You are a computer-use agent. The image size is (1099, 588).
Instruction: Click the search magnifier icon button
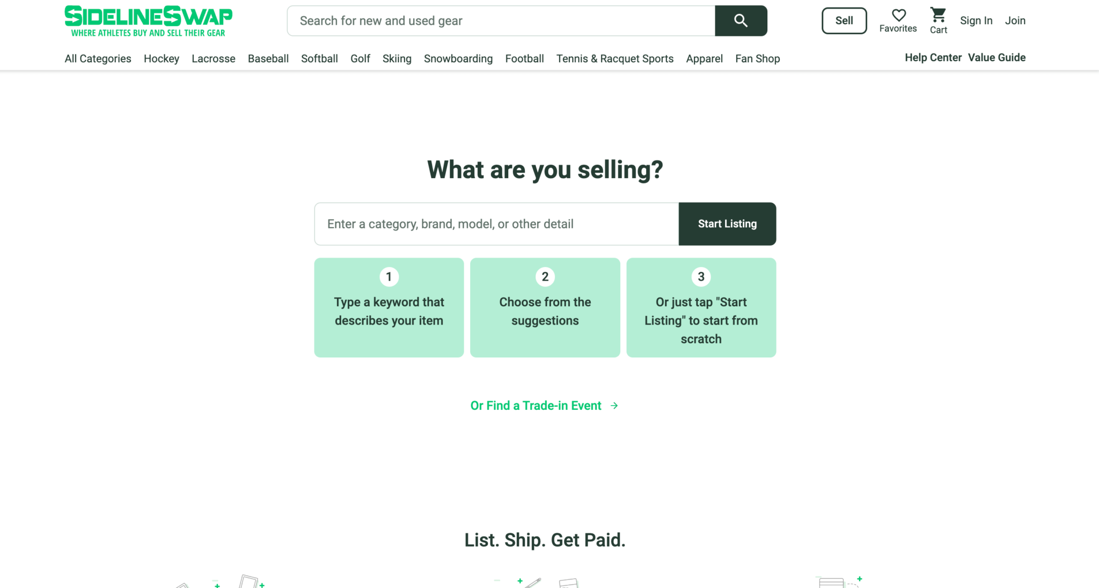pyautogui.click(x=741, y=21)
